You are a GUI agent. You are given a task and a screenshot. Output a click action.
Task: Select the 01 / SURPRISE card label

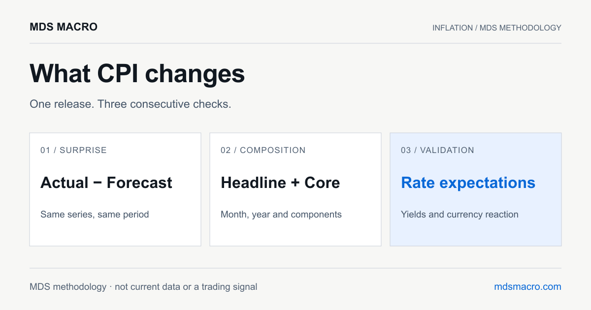point(73,150)
